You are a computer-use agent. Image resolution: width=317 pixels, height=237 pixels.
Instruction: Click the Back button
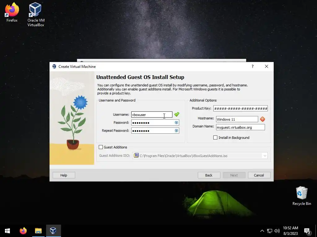209,175
